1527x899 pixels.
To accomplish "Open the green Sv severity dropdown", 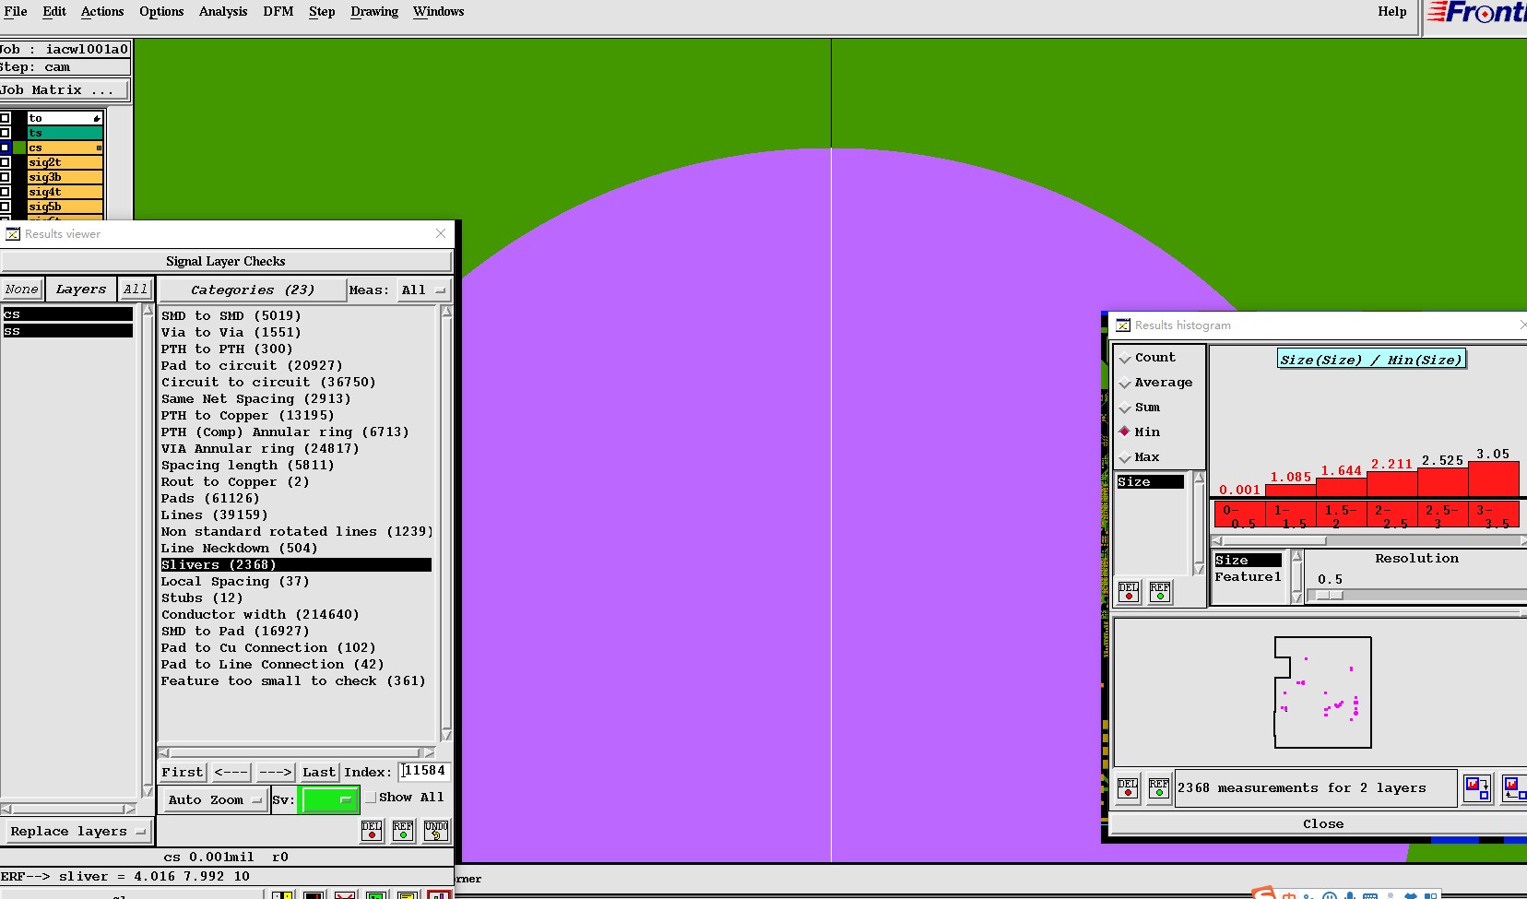I will click(328, 800).
